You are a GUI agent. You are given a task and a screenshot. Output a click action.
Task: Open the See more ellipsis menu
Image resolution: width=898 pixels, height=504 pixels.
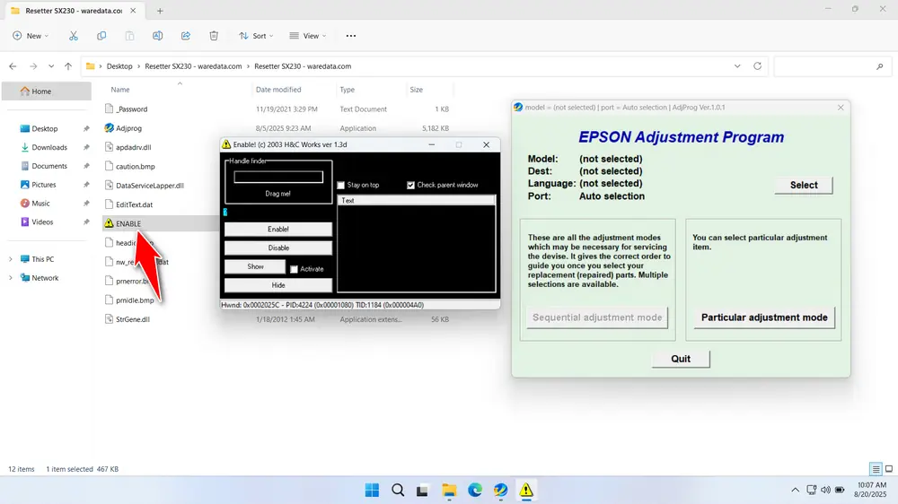click(351, 36)
